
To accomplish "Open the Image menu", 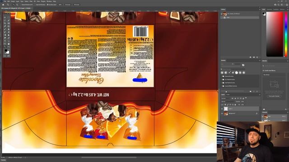I will click(13, 1).
